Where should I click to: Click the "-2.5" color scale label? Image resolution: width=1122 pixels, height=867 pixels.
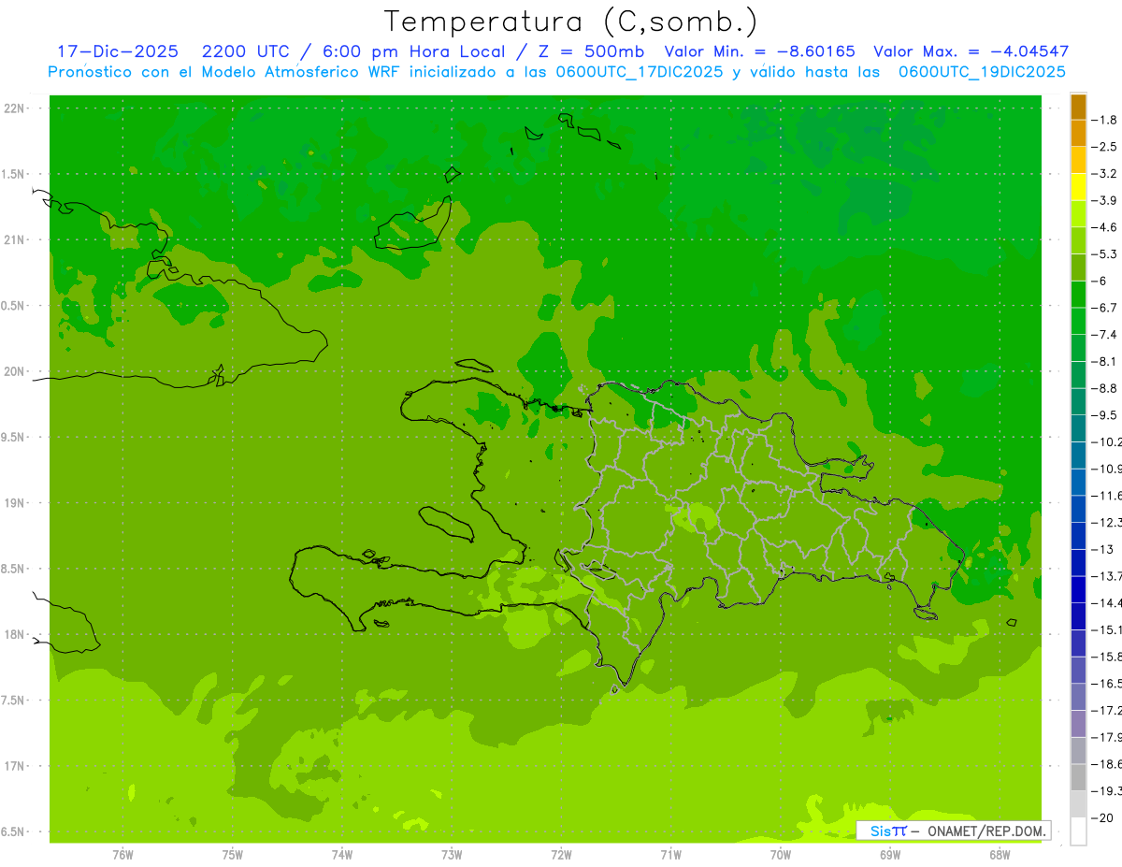(x=1103, y=147)
